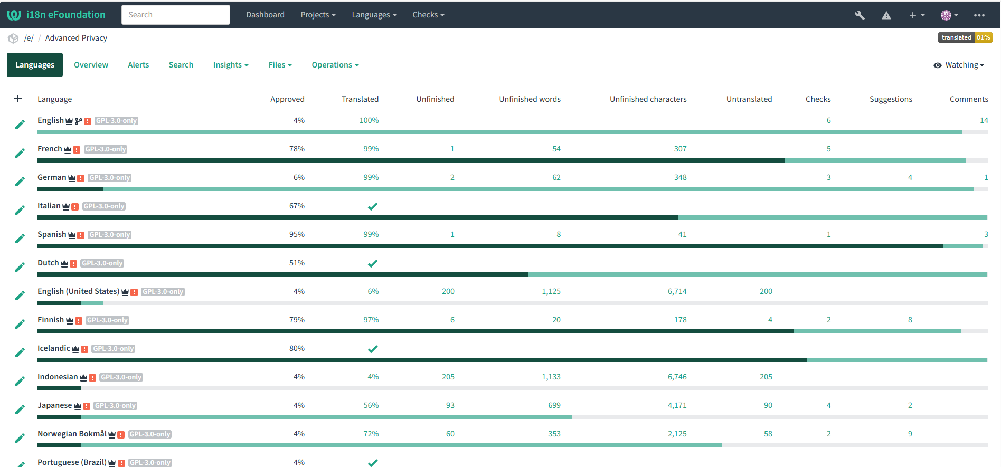Click the warning triangle alerts icon
Image resolution: width=1001 pixels, height=467 pixels.
[886, 15]
